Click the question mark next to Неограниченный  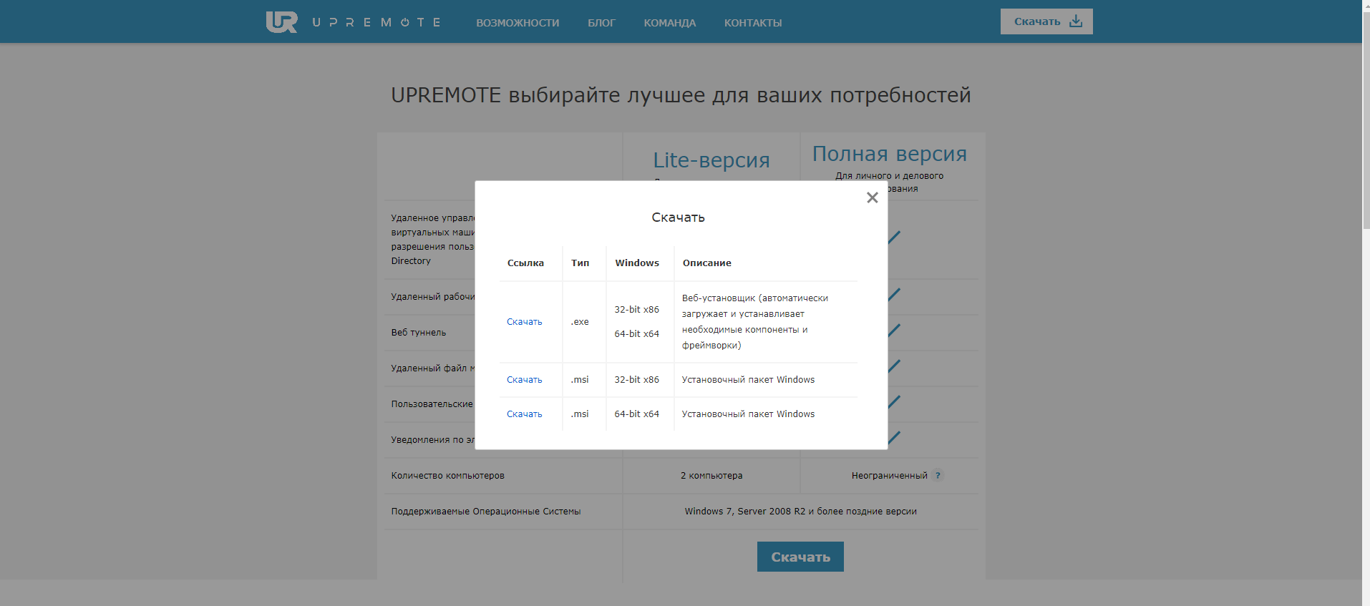click(x=938, y=475)
